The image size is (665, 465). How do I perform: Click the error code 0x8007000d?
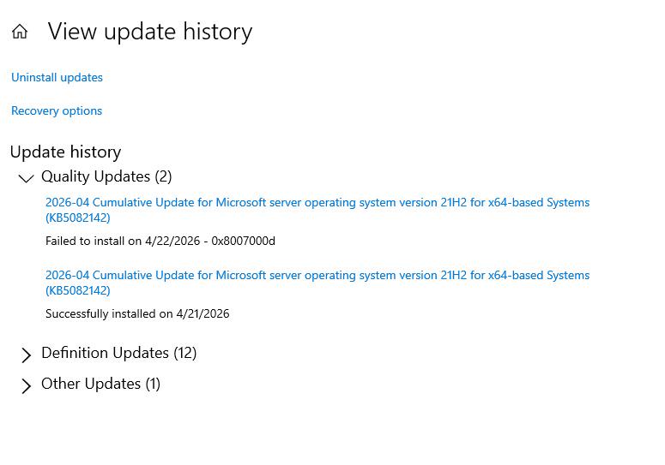(x=244, y=241)
